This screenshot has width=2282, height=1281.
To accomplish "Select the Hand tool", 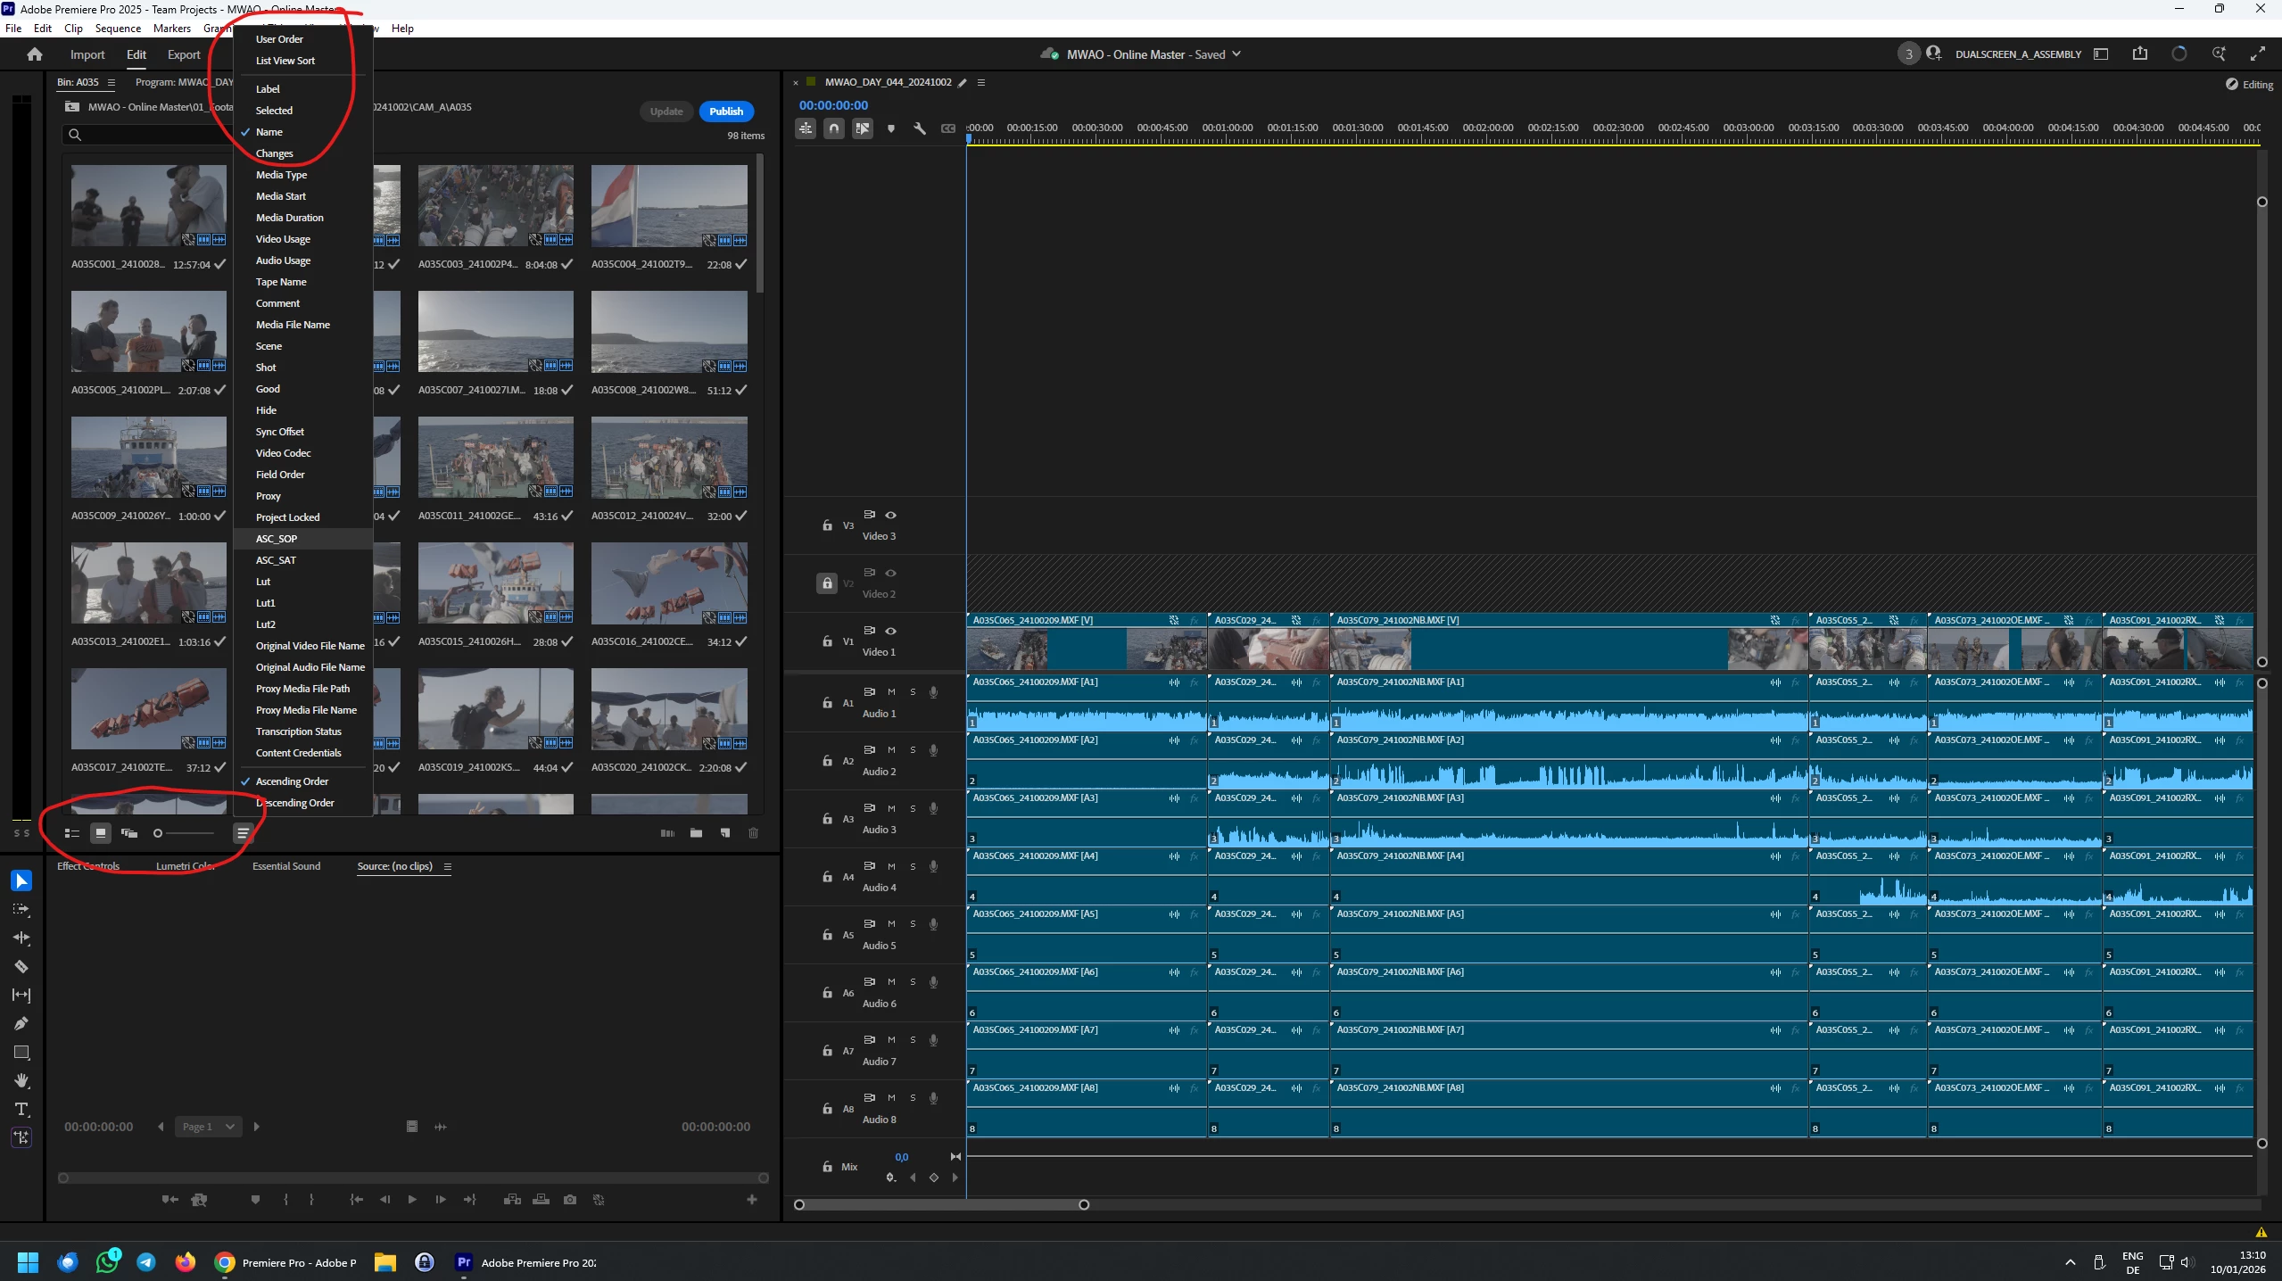I will click(21, 1081).
